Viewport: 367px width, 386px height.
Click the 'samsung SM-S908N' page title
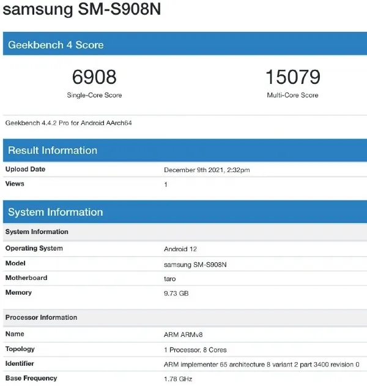tap(81, 9)
